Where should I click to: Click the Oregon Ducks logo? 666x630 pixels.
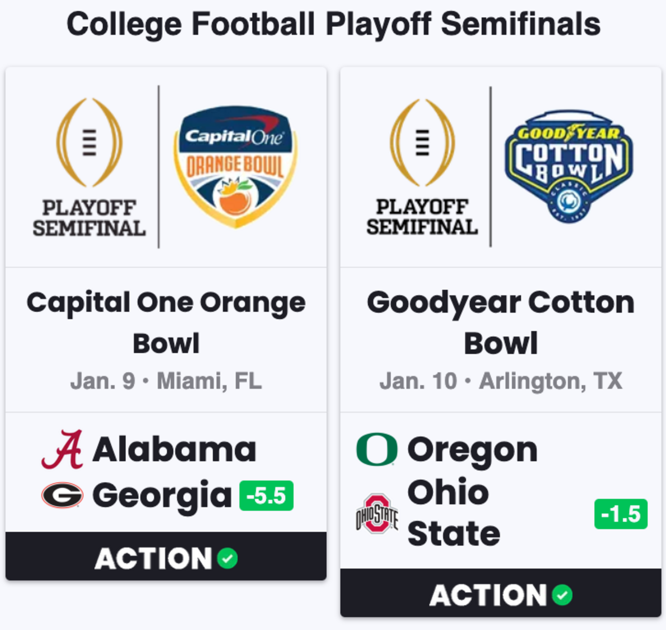[377, 449]
